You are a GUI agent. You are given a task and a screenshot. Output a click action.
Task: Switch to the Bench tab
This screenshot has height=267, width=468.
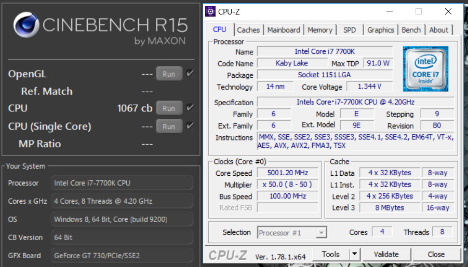point(411,30)
